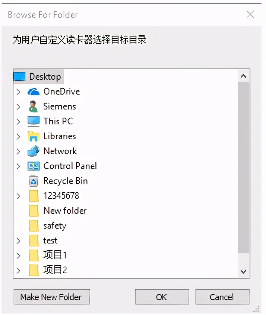Select the Recycle Bin icon
Screen dimensions: 266x315
click(x=34, y=181)
